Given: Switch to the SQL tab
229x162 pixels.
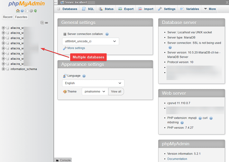Looking at the screenshot, I should click(x=88, y=9).
